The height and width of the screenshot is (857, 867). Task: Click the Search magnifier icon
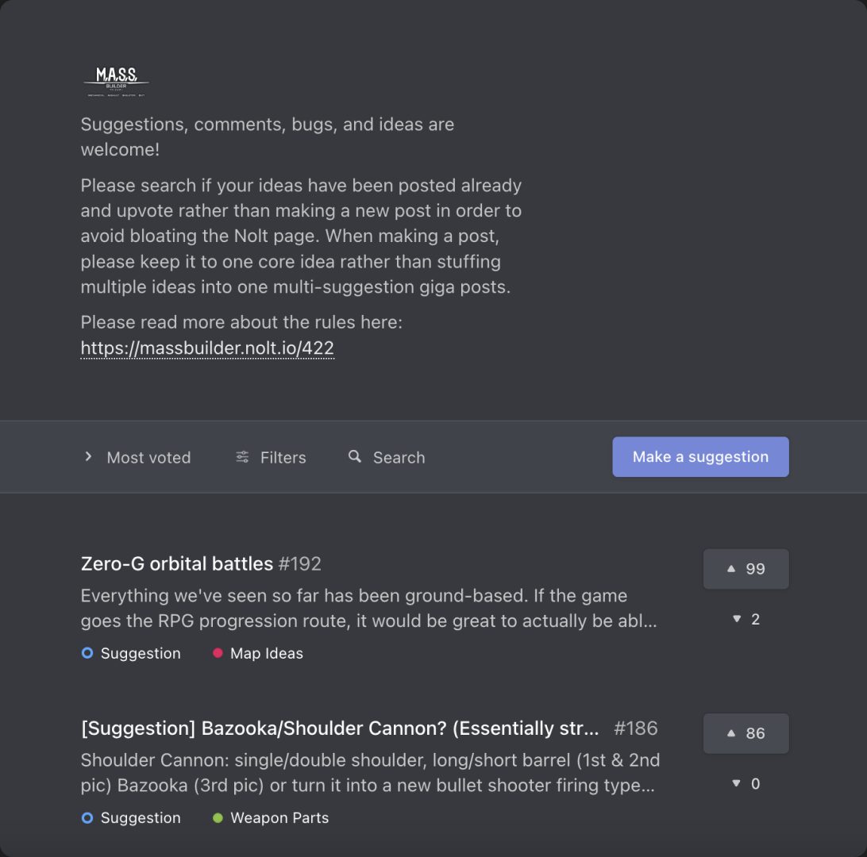354,456
